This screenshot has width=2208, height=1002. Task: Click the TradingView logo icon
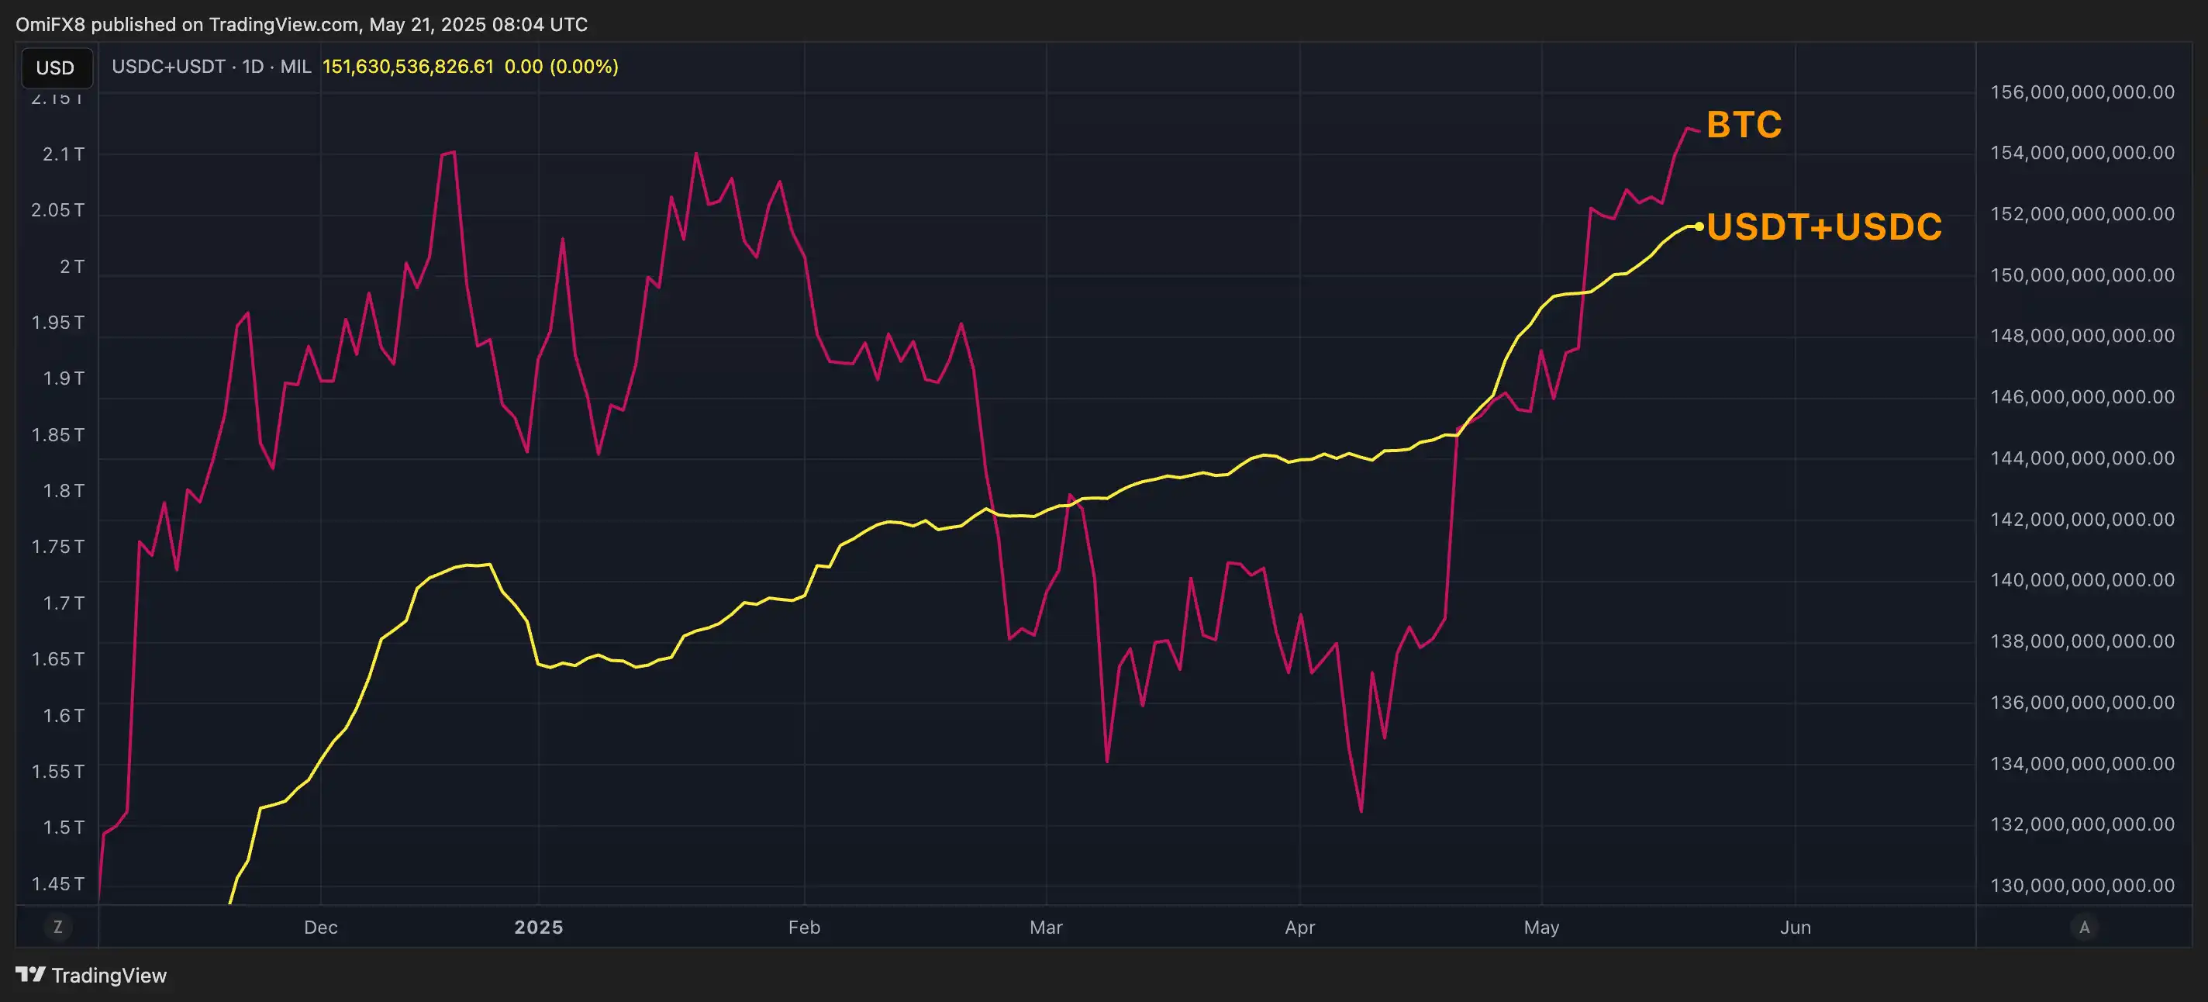click(x=30, y=975)
